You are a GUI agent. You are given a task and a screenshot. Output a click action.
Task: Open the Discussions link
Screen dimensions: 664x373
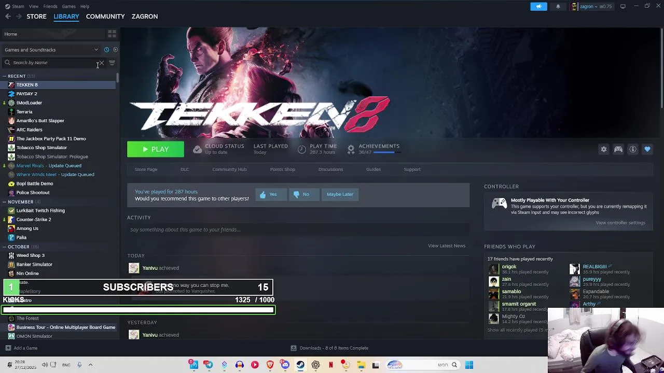330,169
